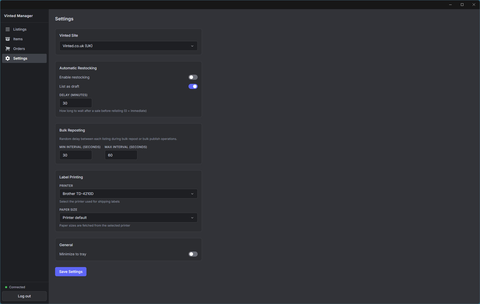The width and height of the screenshot is (480, 304).
Task: Open the Vinted Site dropdown
Action: coord(128,46)
